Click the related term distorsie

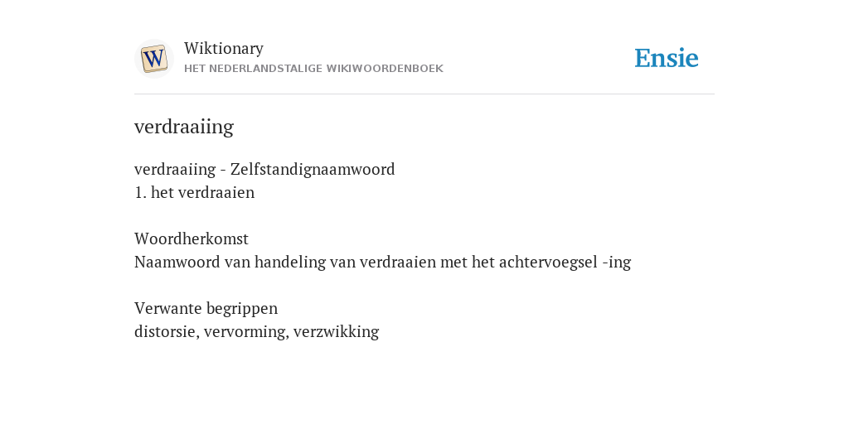tap(165, 331)
